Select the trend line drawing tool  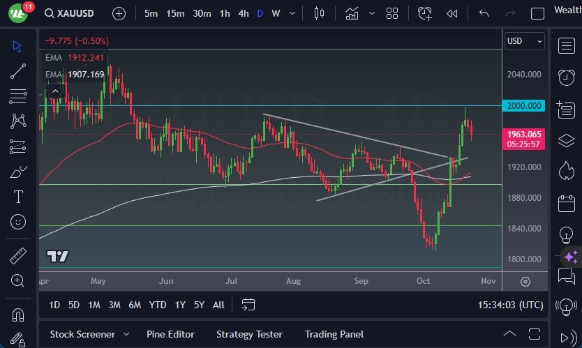(17, 70)
